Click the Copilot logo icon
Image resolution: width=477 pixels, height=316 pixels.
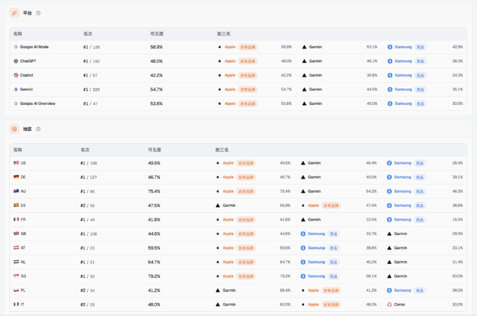point(16,76)
